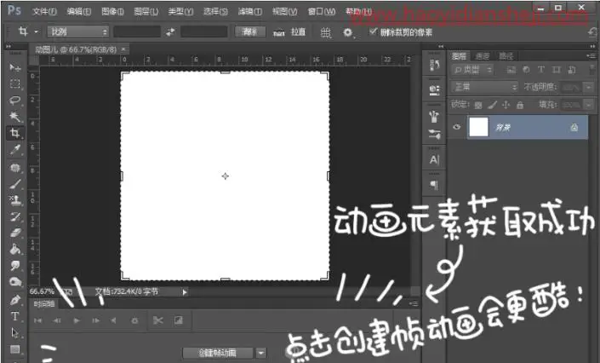Open the 编辑(E) menu
The height and width of the screenshot is (363, 600).
coord(79,11)
